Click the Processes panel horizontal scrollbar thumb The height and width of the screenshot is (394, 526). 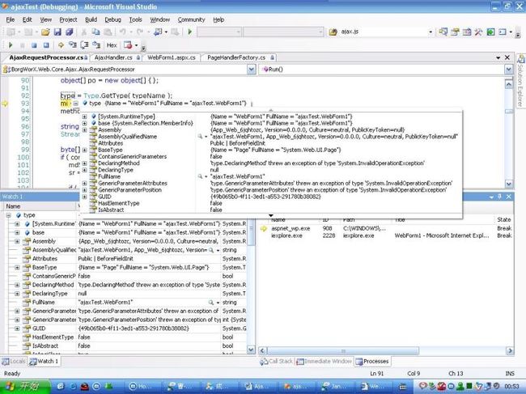click(343, 351)
